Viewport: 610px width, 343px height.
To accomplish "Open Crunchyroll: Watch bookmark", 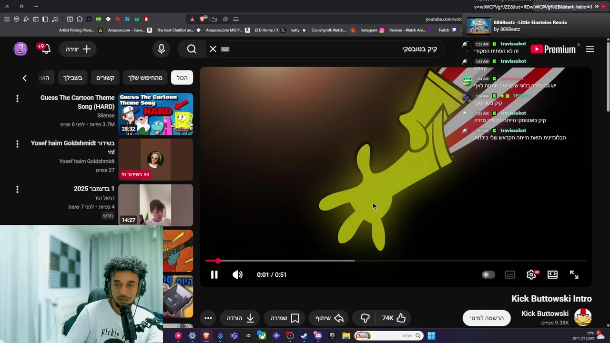I will 333,30.
